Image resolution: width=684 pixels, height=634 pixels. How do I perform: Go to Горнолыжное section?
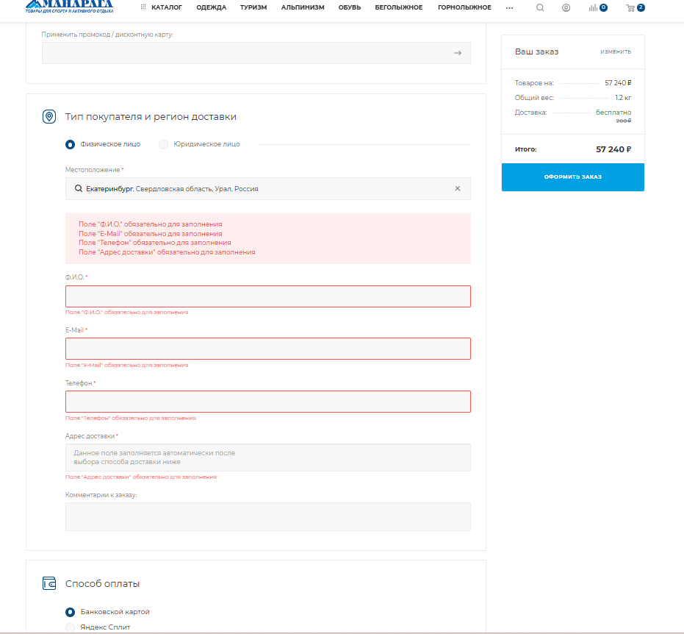[x=464, y=7]
